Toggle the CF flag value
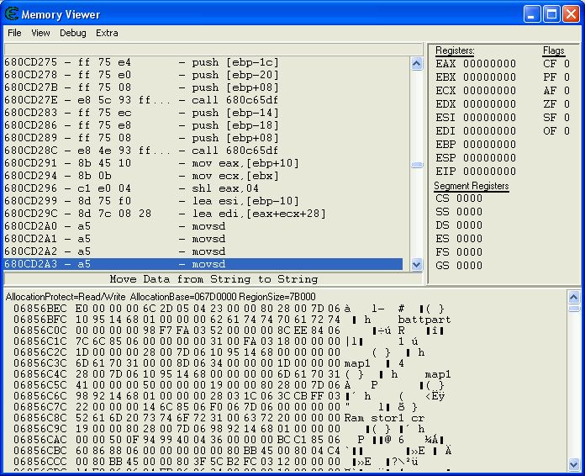585x476 pixels. (x=566, y=64)
